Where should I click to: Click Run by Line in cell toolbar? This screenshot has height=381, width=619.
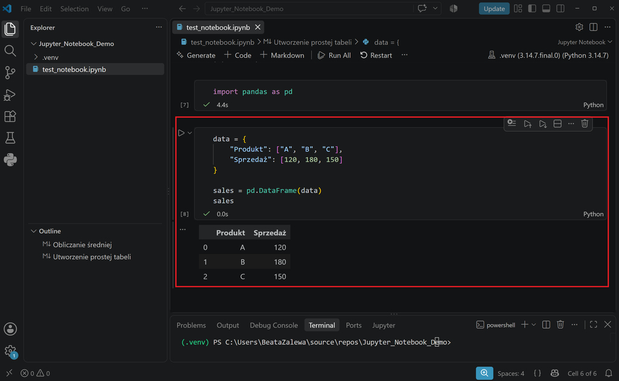pos(512,123)
